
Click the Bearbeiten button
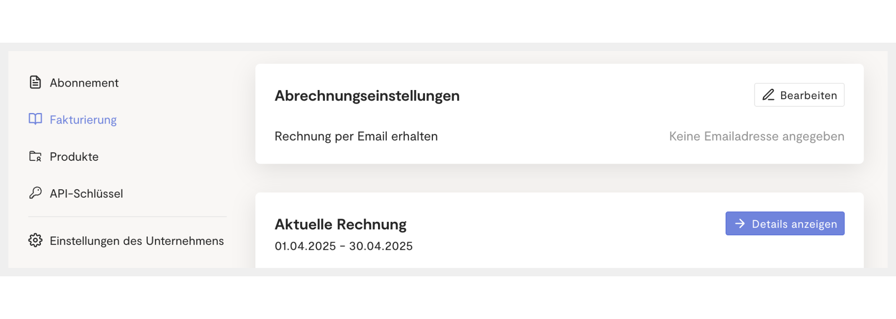(799, 95)
